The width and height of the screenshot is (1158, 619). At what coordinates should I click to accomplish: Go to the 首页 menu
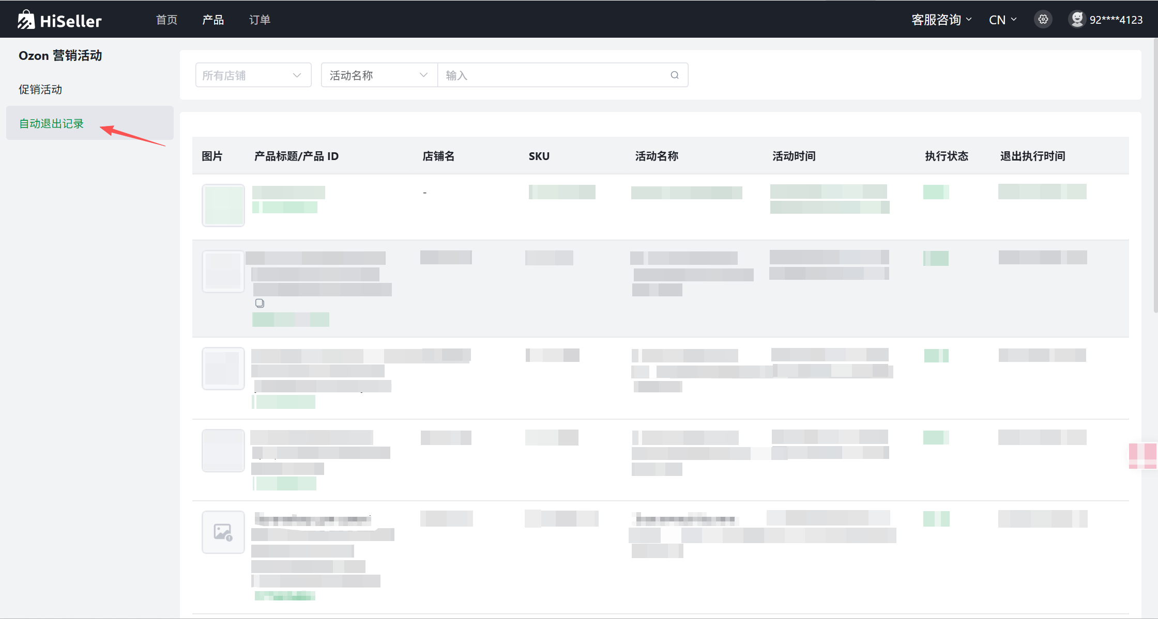pyautogui.click(x=166, y=20)
